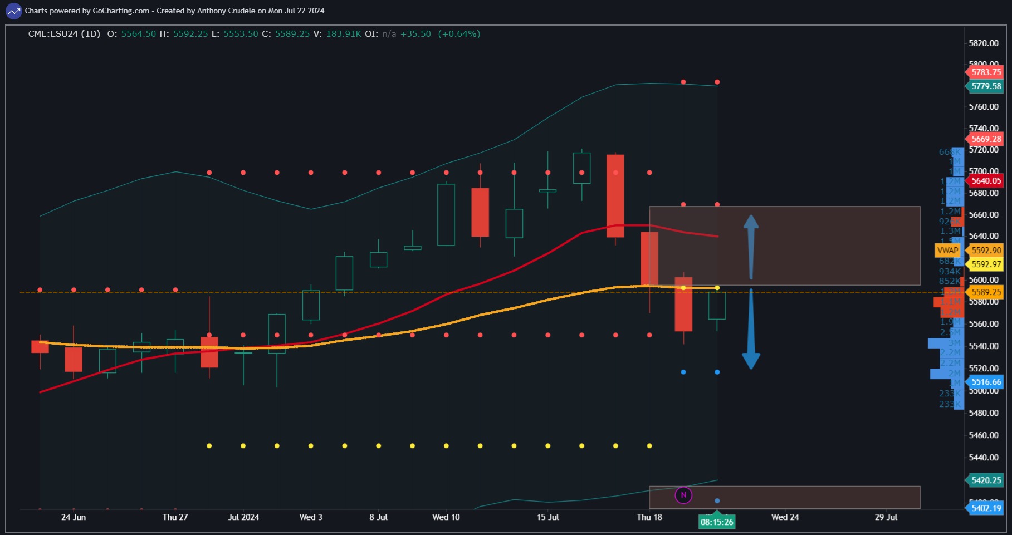Image resolution: width=1012 pixels, height=535 pixels.
Task: Click the Thu 18 date label
Action: pyautogui.click(x=649, y=517)
